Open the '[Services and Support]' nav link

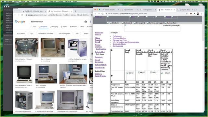pyautogui.click(x=156, y=23)
